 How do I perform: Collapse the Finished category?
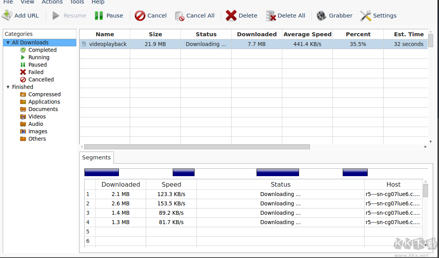pos(8,87)
